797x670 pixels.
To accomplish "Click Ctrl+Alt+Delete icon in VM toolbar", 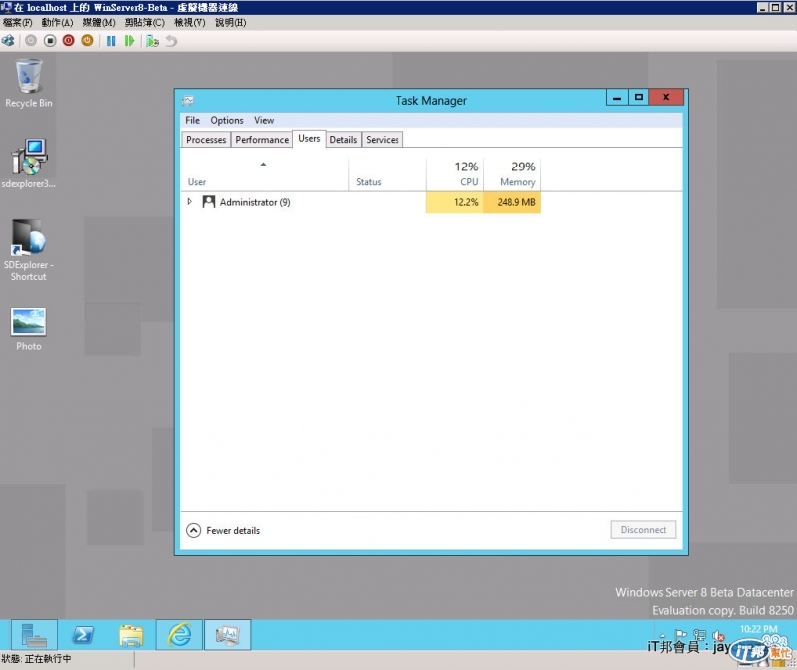I will pos(8,41).
